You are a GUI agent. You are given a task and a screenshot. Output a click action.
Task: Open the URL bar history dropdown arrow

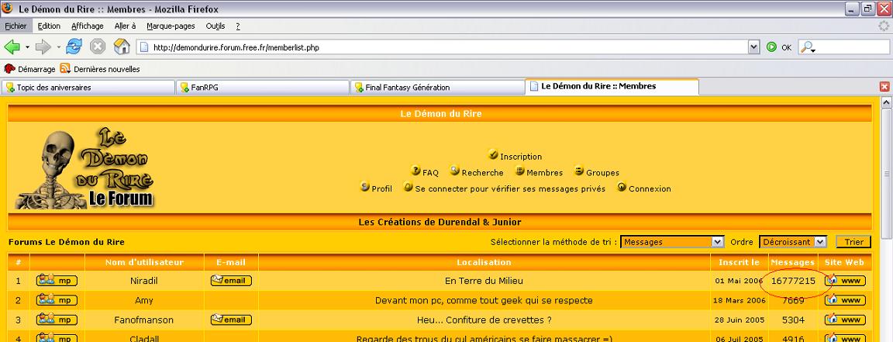[753, 47]
